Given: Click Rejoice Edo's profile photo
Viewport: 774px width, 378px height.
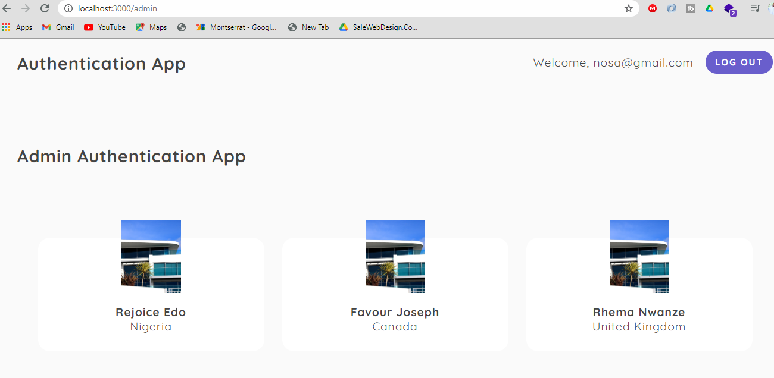Looking at the screenshot, I should (x=151, y=256).
